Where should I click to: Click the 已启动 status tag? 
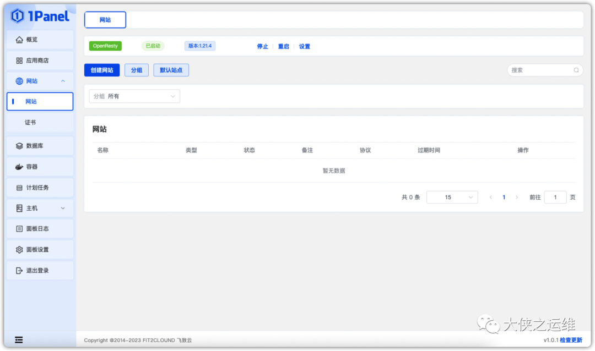pos(153,46)
